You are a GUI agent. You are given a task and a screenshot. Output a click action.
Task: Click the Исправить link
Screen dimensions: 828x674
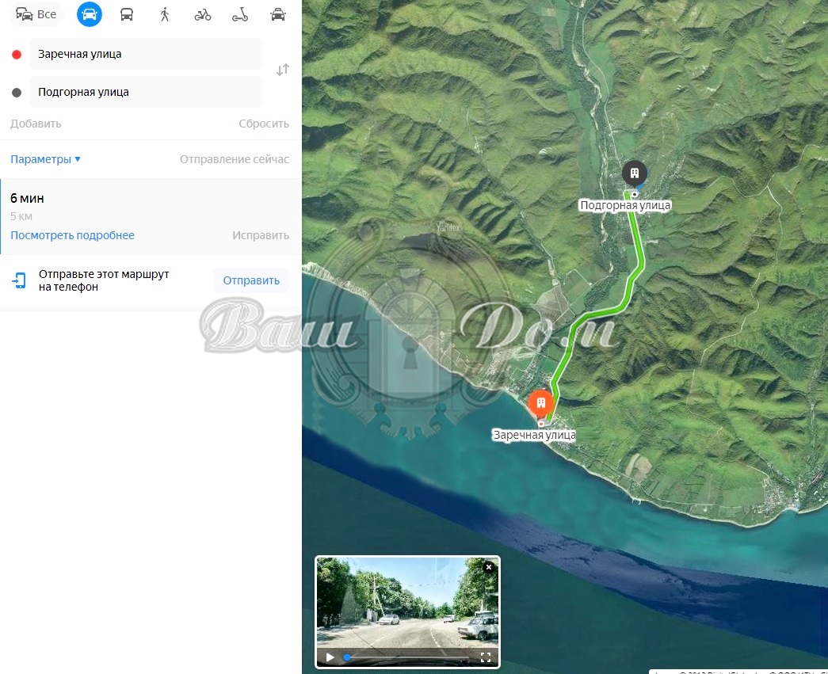tap(261, 235)
